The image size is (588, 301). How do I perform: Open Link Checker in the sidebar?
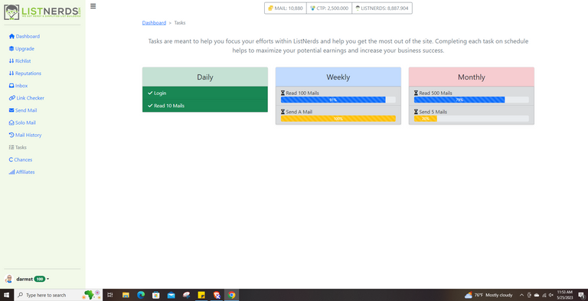[27, 98]
